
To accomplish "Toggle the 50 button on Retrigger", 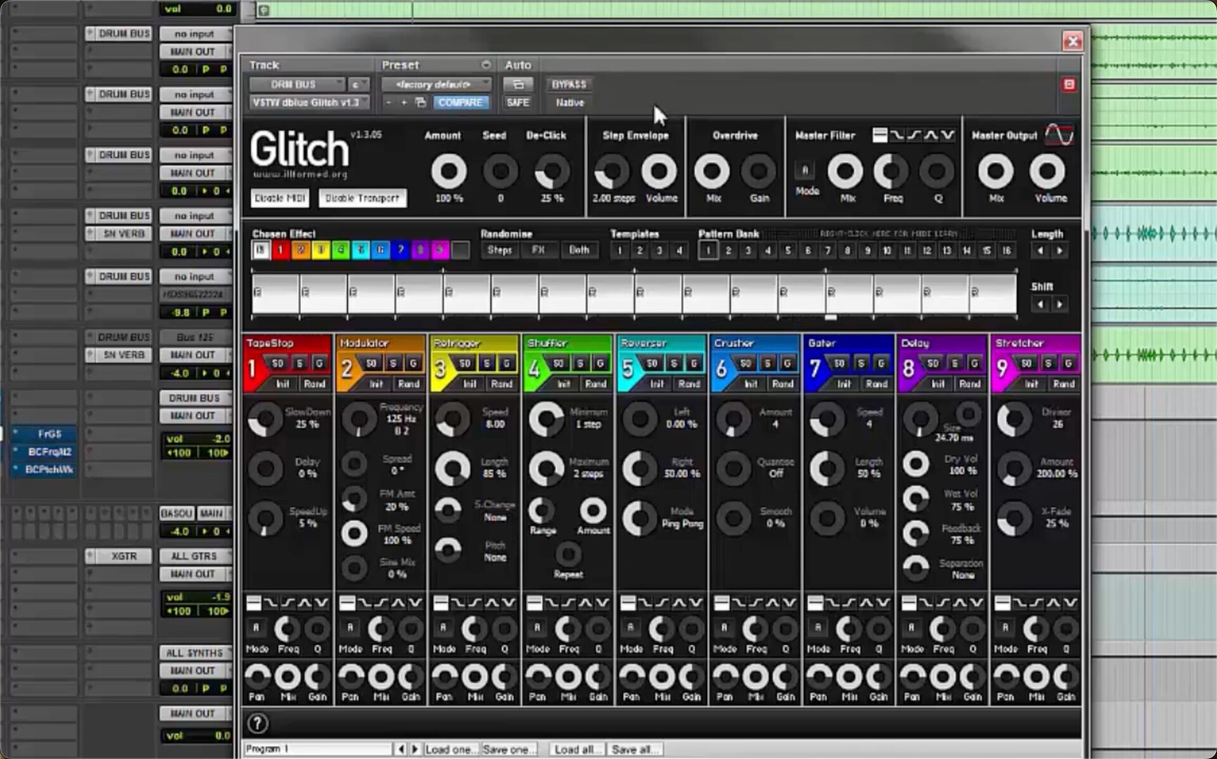I will (x=465, y=363).
